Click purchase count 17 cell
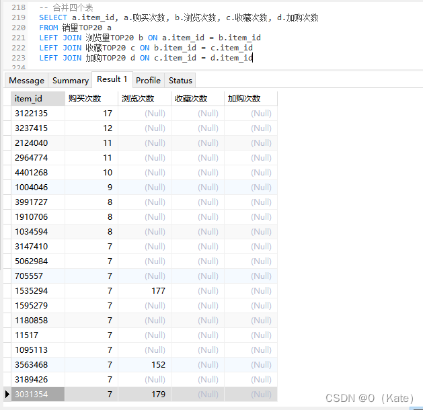 coord(91,114)
